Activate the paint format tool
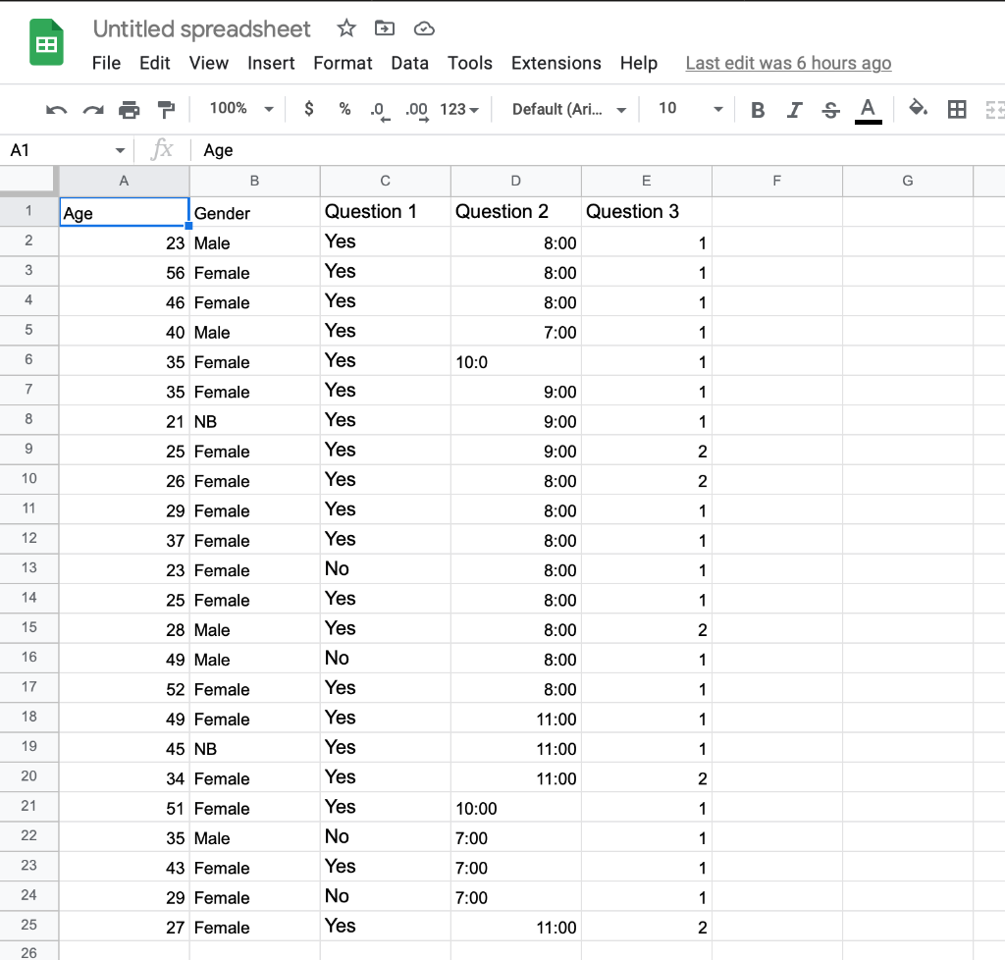Viewport: 1005px width, 960px height. pyautogui.click(x=166, y=110)
